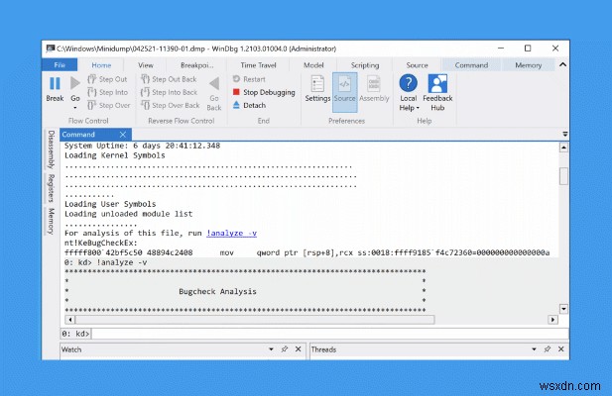
Task: Switch to the Command ribbon tab
Action: [471, 65]
